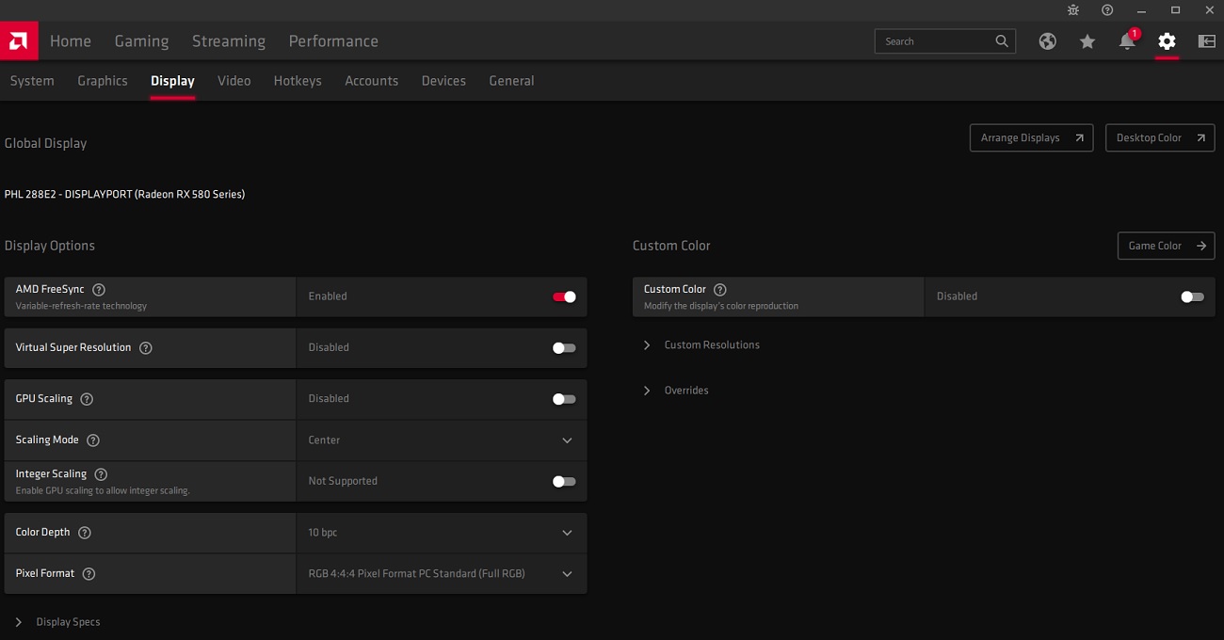This screenshot has width=1224, height=640.
Task: Minimize the Radeon Software window
Action: (1141, 10)
